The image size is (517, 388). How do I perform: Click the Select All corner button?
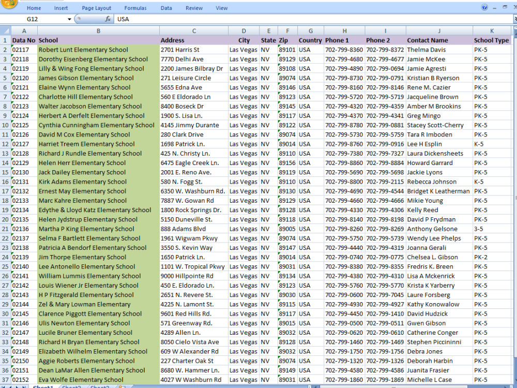click(x=5, y=31)
